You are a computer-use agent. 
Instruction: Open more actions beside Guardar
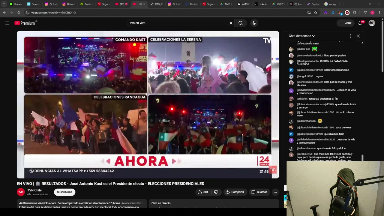point(275,192)
